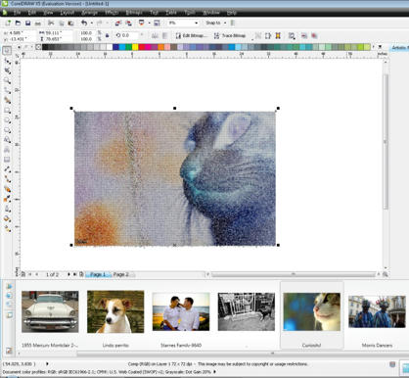Click the Import icon in toolbar
This screenshot has height=378, width=409.
click(x=118, y=23)
